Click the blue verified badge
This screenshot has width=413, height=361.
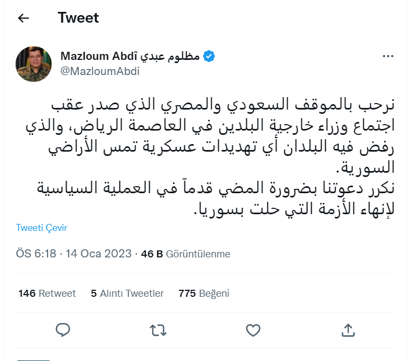pyautogui.click(x=210, y=57)
